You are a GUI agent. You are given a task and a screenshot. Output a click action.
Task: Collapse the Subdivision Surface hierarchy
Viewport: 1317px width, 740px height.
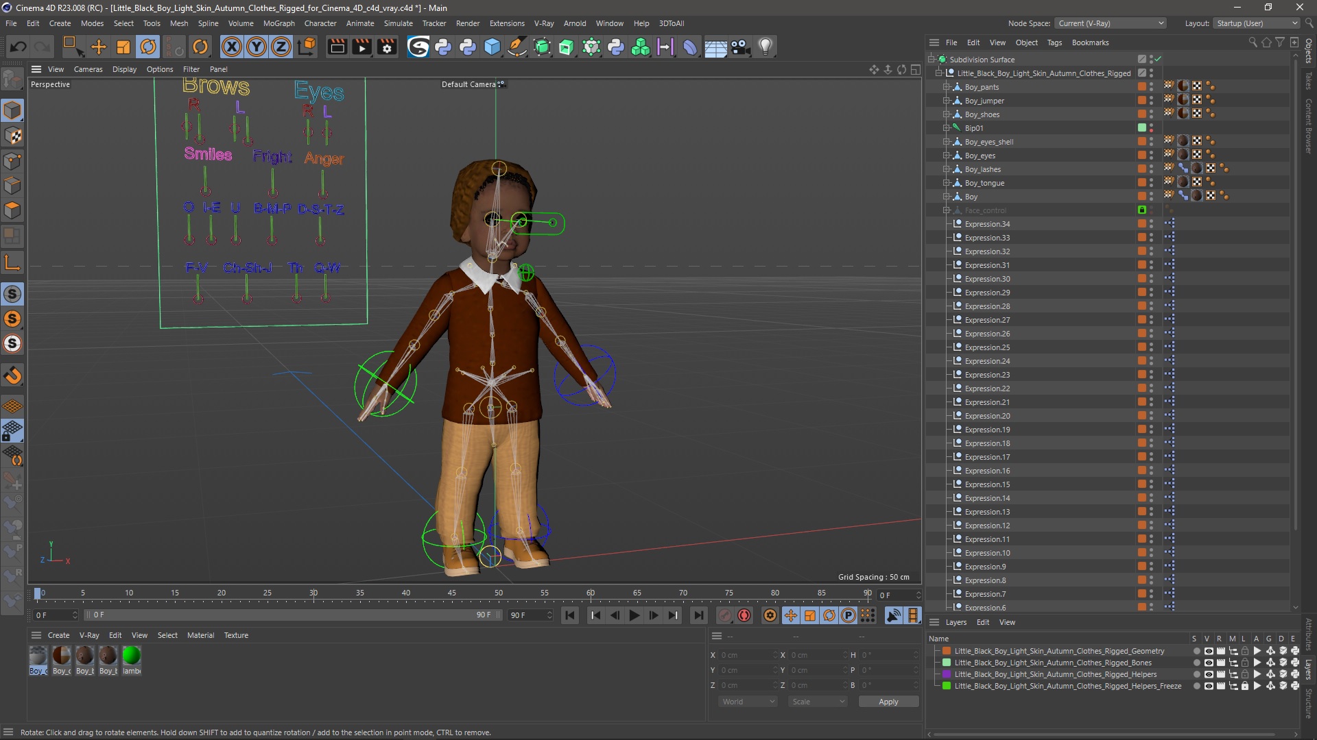(932, 60)
